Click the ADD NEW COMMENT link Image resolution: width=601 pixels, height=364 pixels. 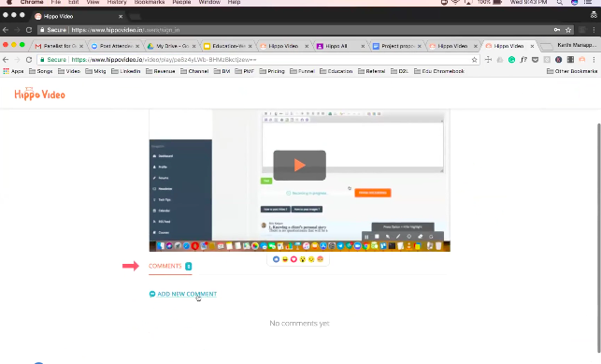(x=187, y=294)
